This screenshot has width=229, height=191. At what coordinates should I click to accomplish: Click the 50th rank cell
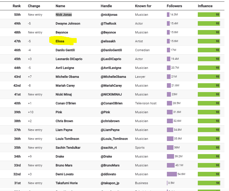point(17,15)
